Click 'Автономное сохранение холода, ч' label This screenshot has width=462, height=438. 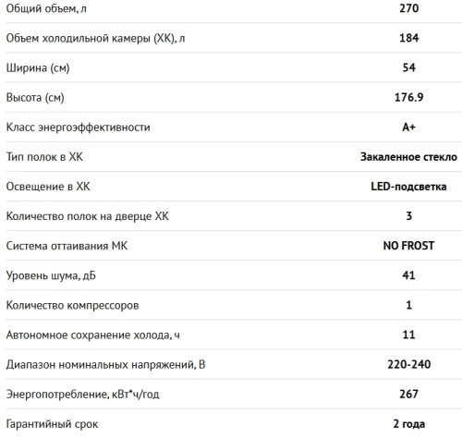pyautogui.click(x=93, y=335)
